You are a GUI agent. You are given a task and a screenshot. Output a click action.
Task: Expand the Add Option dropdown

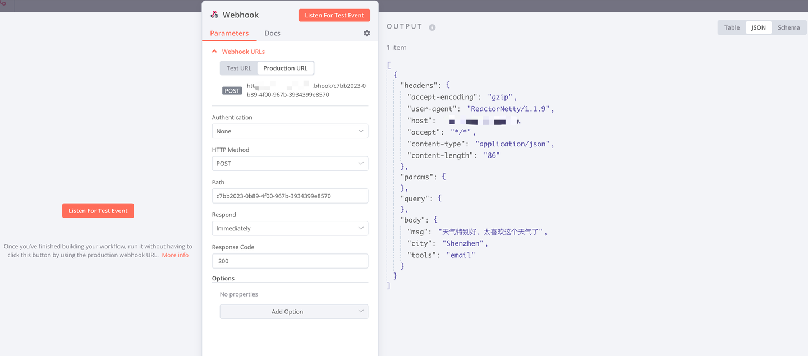click(x=294, y=312)
